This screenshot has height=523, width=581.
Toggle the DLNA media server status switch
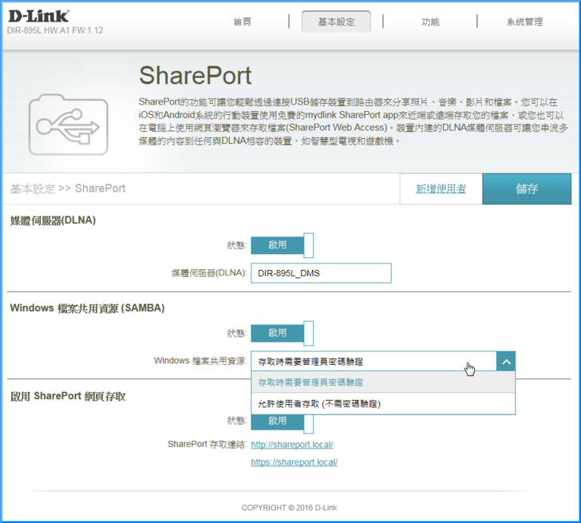coord(282,245)
